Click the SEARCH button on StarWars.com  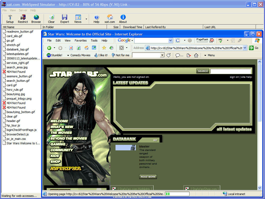[x=203, y=71]
